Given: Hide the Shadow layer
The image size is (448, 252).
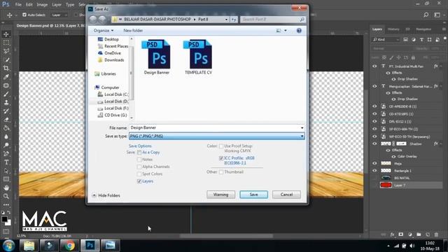Looking at the screenshot, I should pyautogui.click(x=374, y=143).
